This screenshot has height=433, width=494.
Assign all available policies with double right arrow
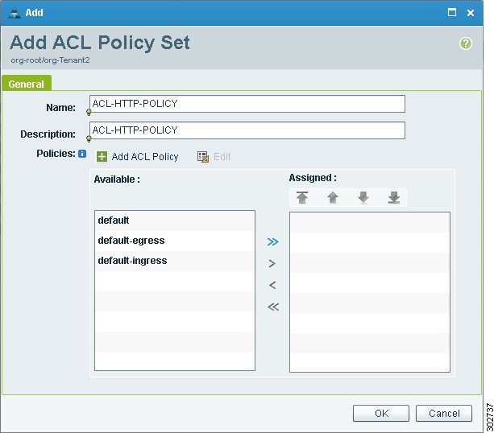click(273, 241)
